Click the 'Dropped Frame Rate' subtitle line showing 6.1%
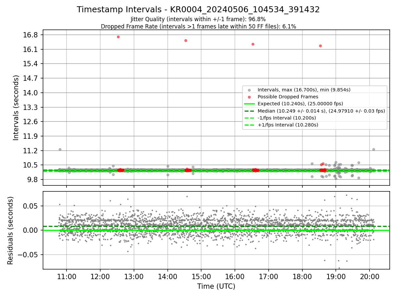The image size is (397, 298). [198, 26]
